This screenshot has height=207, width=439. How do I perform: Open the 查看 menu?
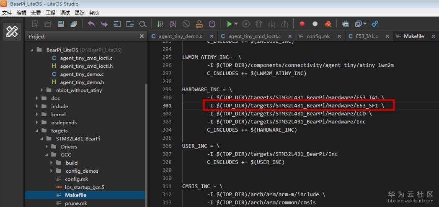tap(36, 13)
